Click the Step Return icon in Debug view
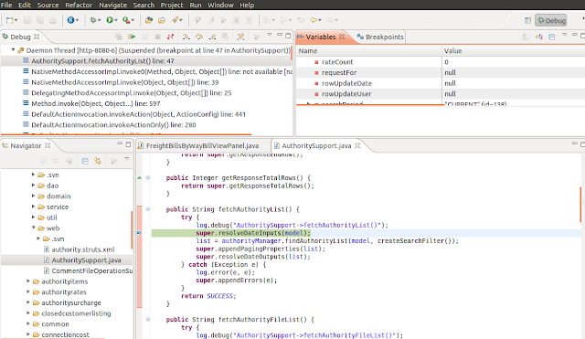The height and width of the screenshot is (339, 585). [x=212, y=37]
